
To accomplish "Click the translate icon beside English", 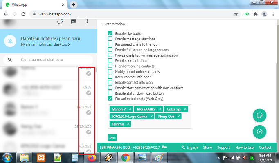I will 183,148.
